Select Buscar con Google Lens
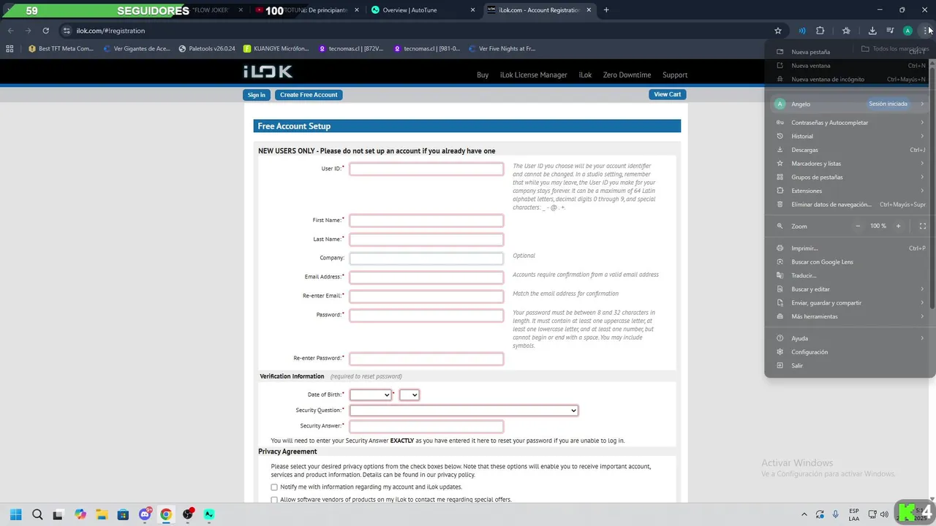Screen dimensions: 936x526 (x=850, y=262)
